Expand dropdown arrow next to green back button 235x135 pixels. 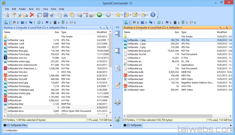coord(104,15)
